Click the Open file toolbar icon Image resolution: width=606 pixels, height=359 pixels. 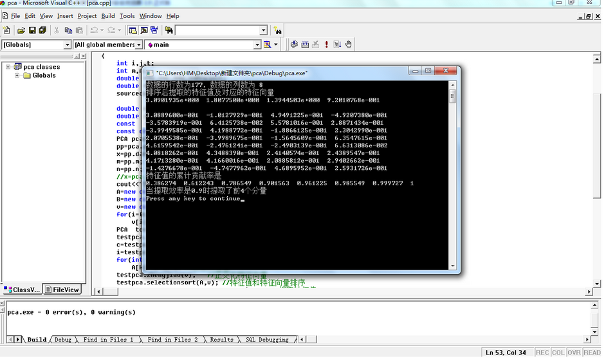click(21, 30)
